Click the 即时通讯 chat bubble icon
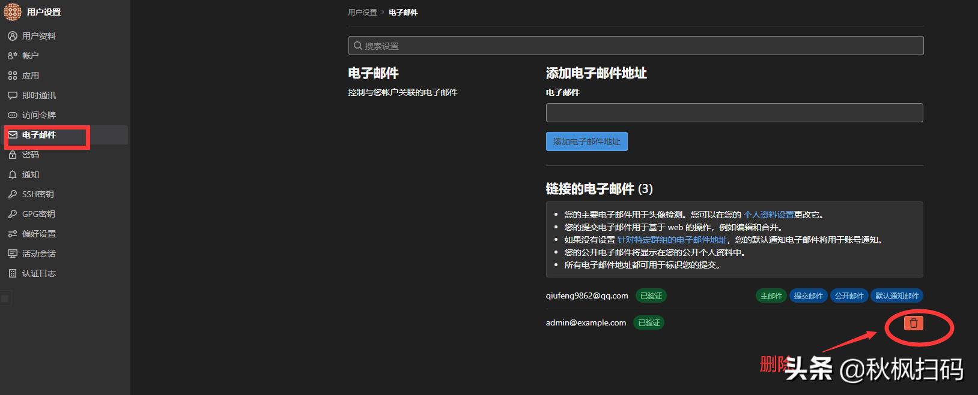Screen dimensions: 978x395 click(12, 95)
